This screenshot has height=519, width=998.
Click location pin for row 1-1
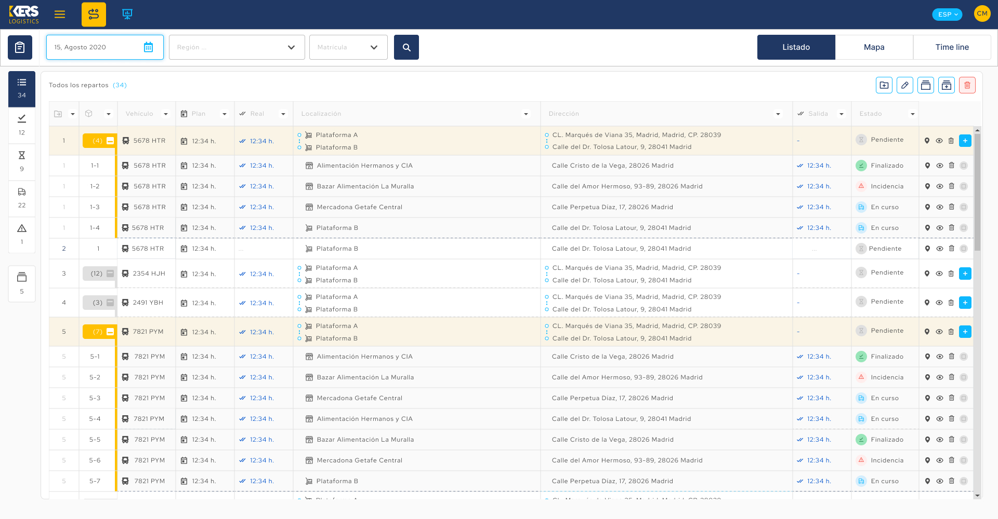[927, 166]
